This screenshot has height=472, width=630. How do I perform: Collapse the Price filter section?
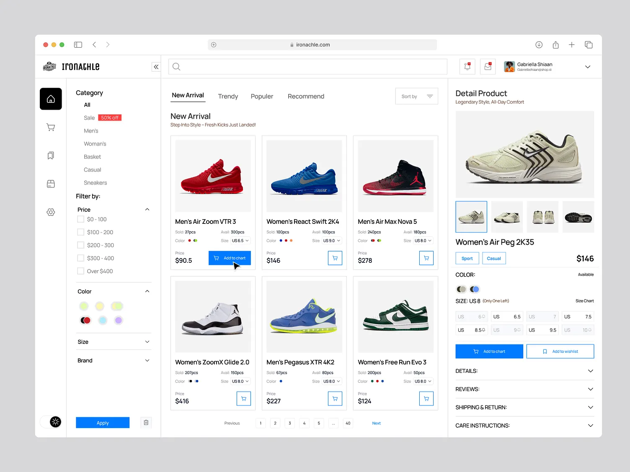click(147, 210)
